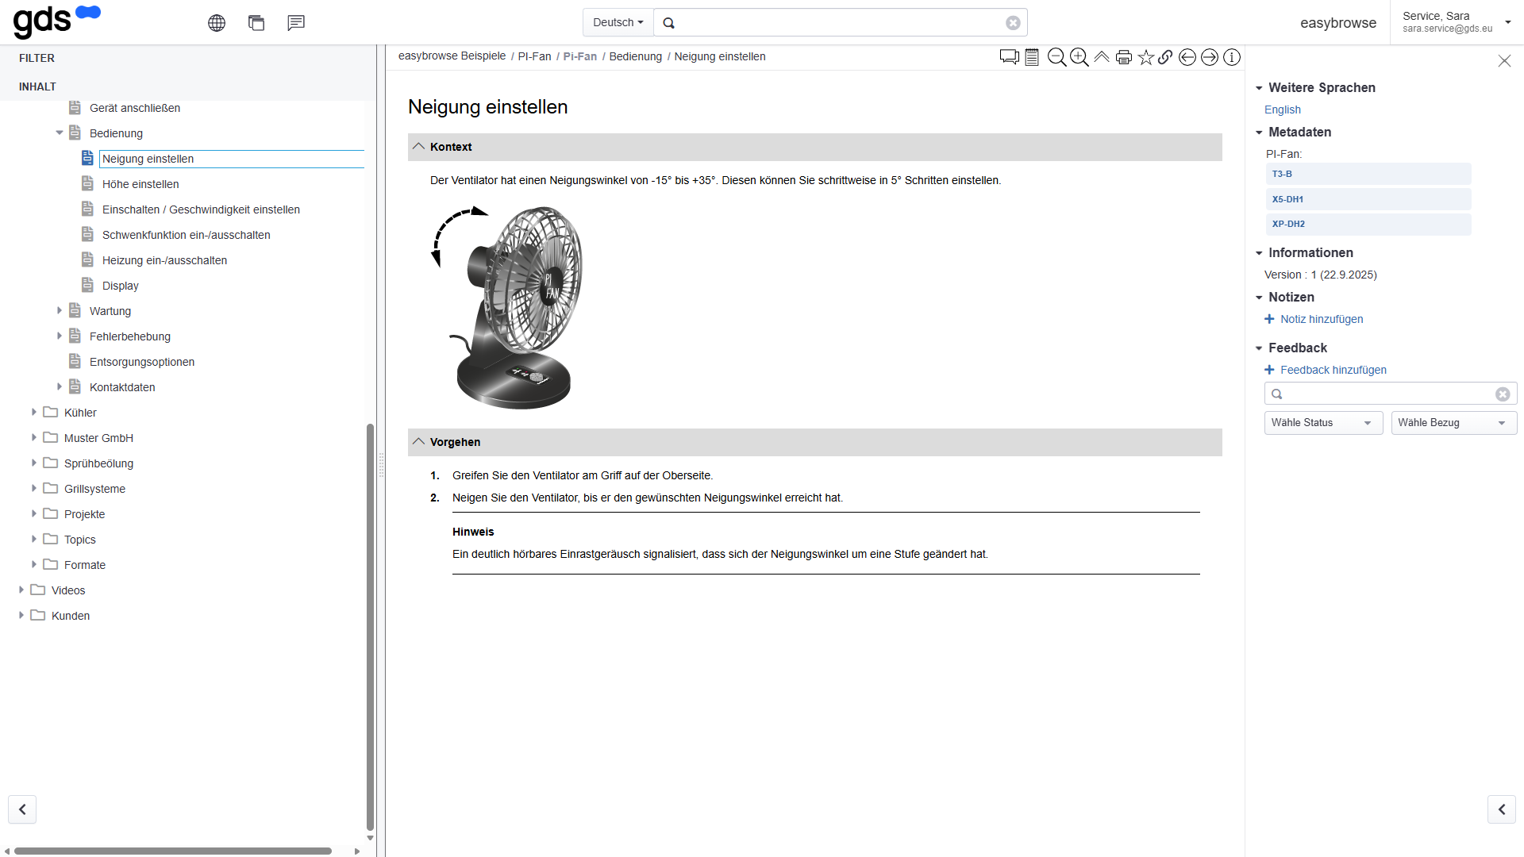Click the PI-Fan breadcrumb

coord(534,56)
